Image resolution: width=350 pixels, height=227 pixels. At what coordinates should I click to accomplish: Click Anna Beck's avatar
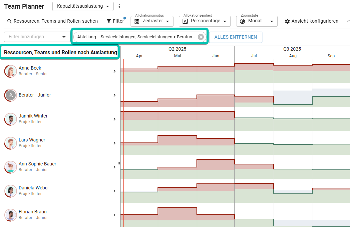pyautogui.click(x=11, y=71)
